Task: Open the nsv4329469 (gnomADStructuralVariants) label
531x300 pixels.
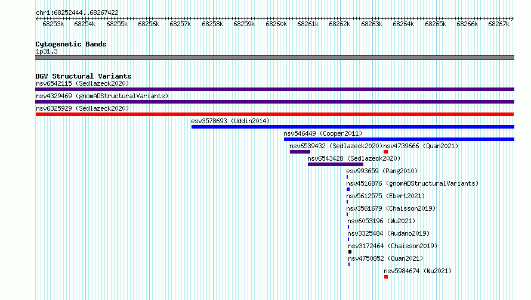Action: coord(102,96)
